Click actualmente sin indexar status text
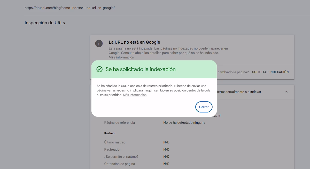This screenshot has height=169, width=310. coord(243,92)
